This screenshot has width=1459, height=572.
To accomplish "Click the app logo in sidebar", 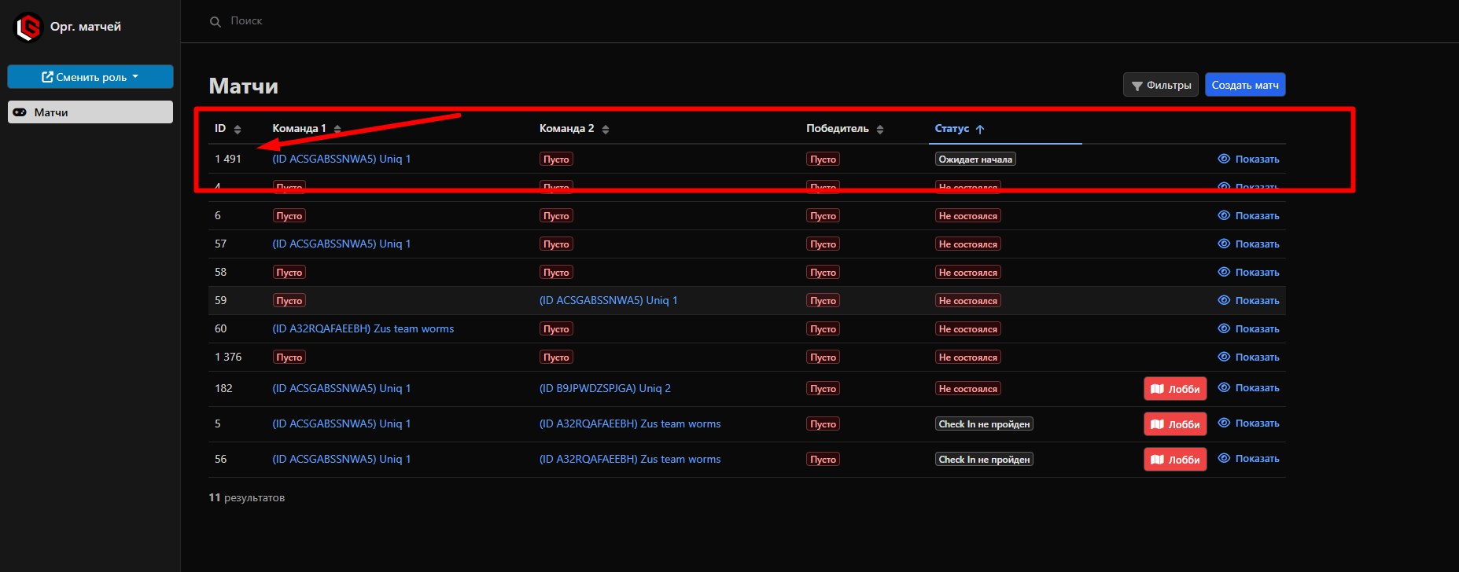I will coord(28,27).
